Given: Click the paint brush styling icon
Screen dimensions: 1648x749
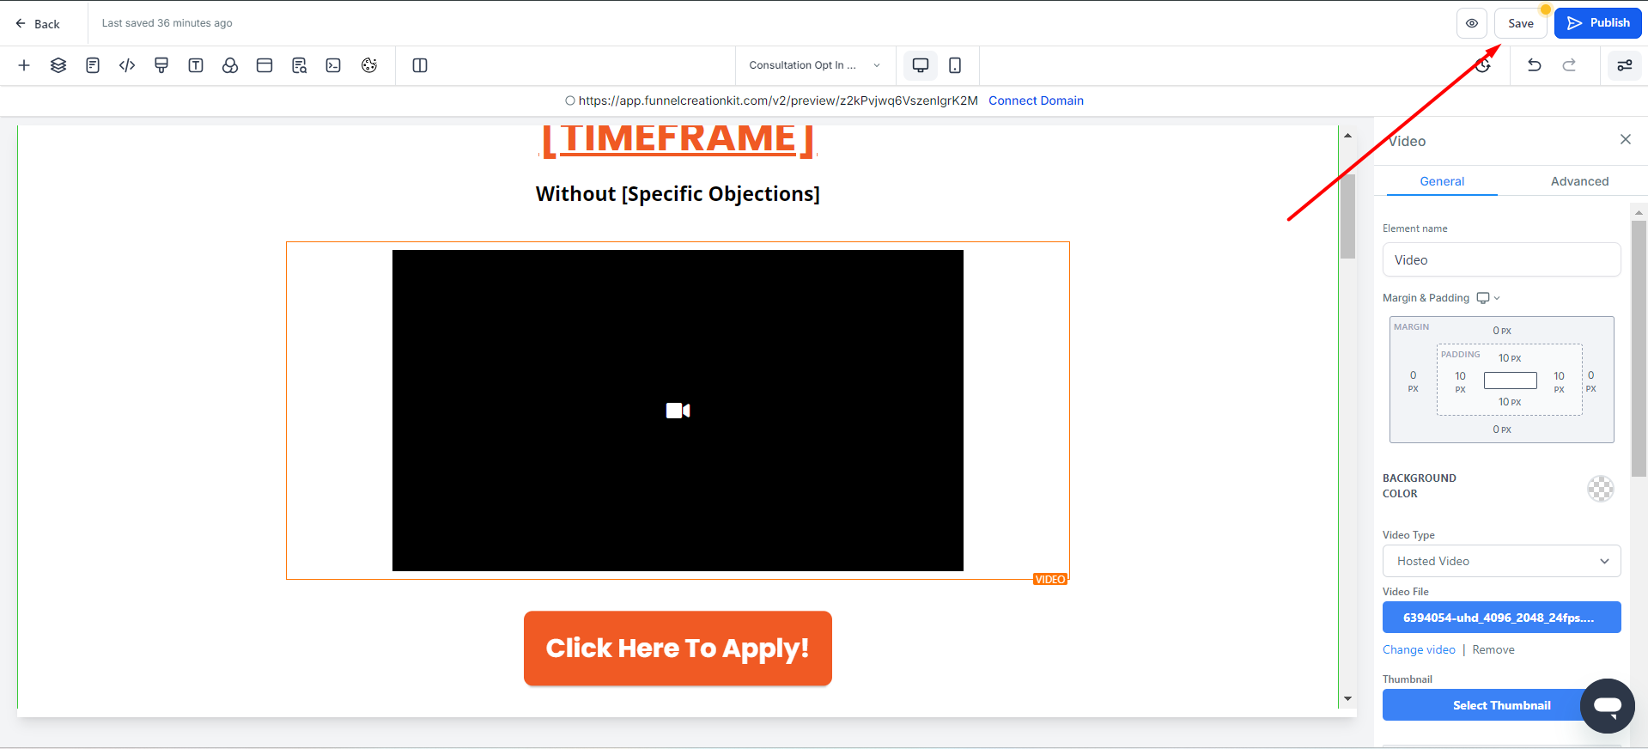Looking at the screenshot, I should (x=161, y=65).
